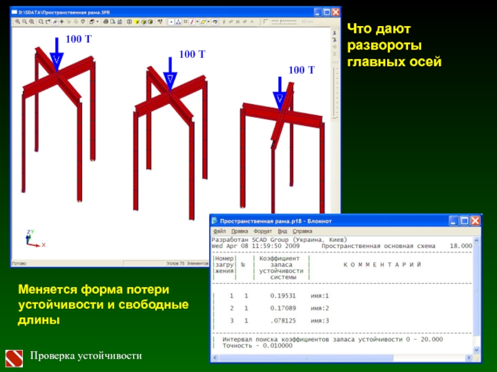Click 'К О М М Е Н Т А Р И Й' header
This screenshot has height=372, width=497.
click(x=382, y=265)
